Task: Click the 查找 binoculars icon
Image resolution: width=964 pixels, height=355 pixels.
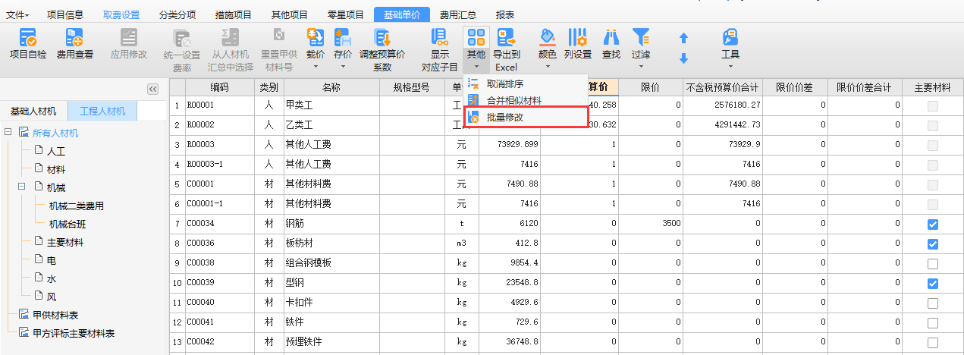Action: click(611, 38)
